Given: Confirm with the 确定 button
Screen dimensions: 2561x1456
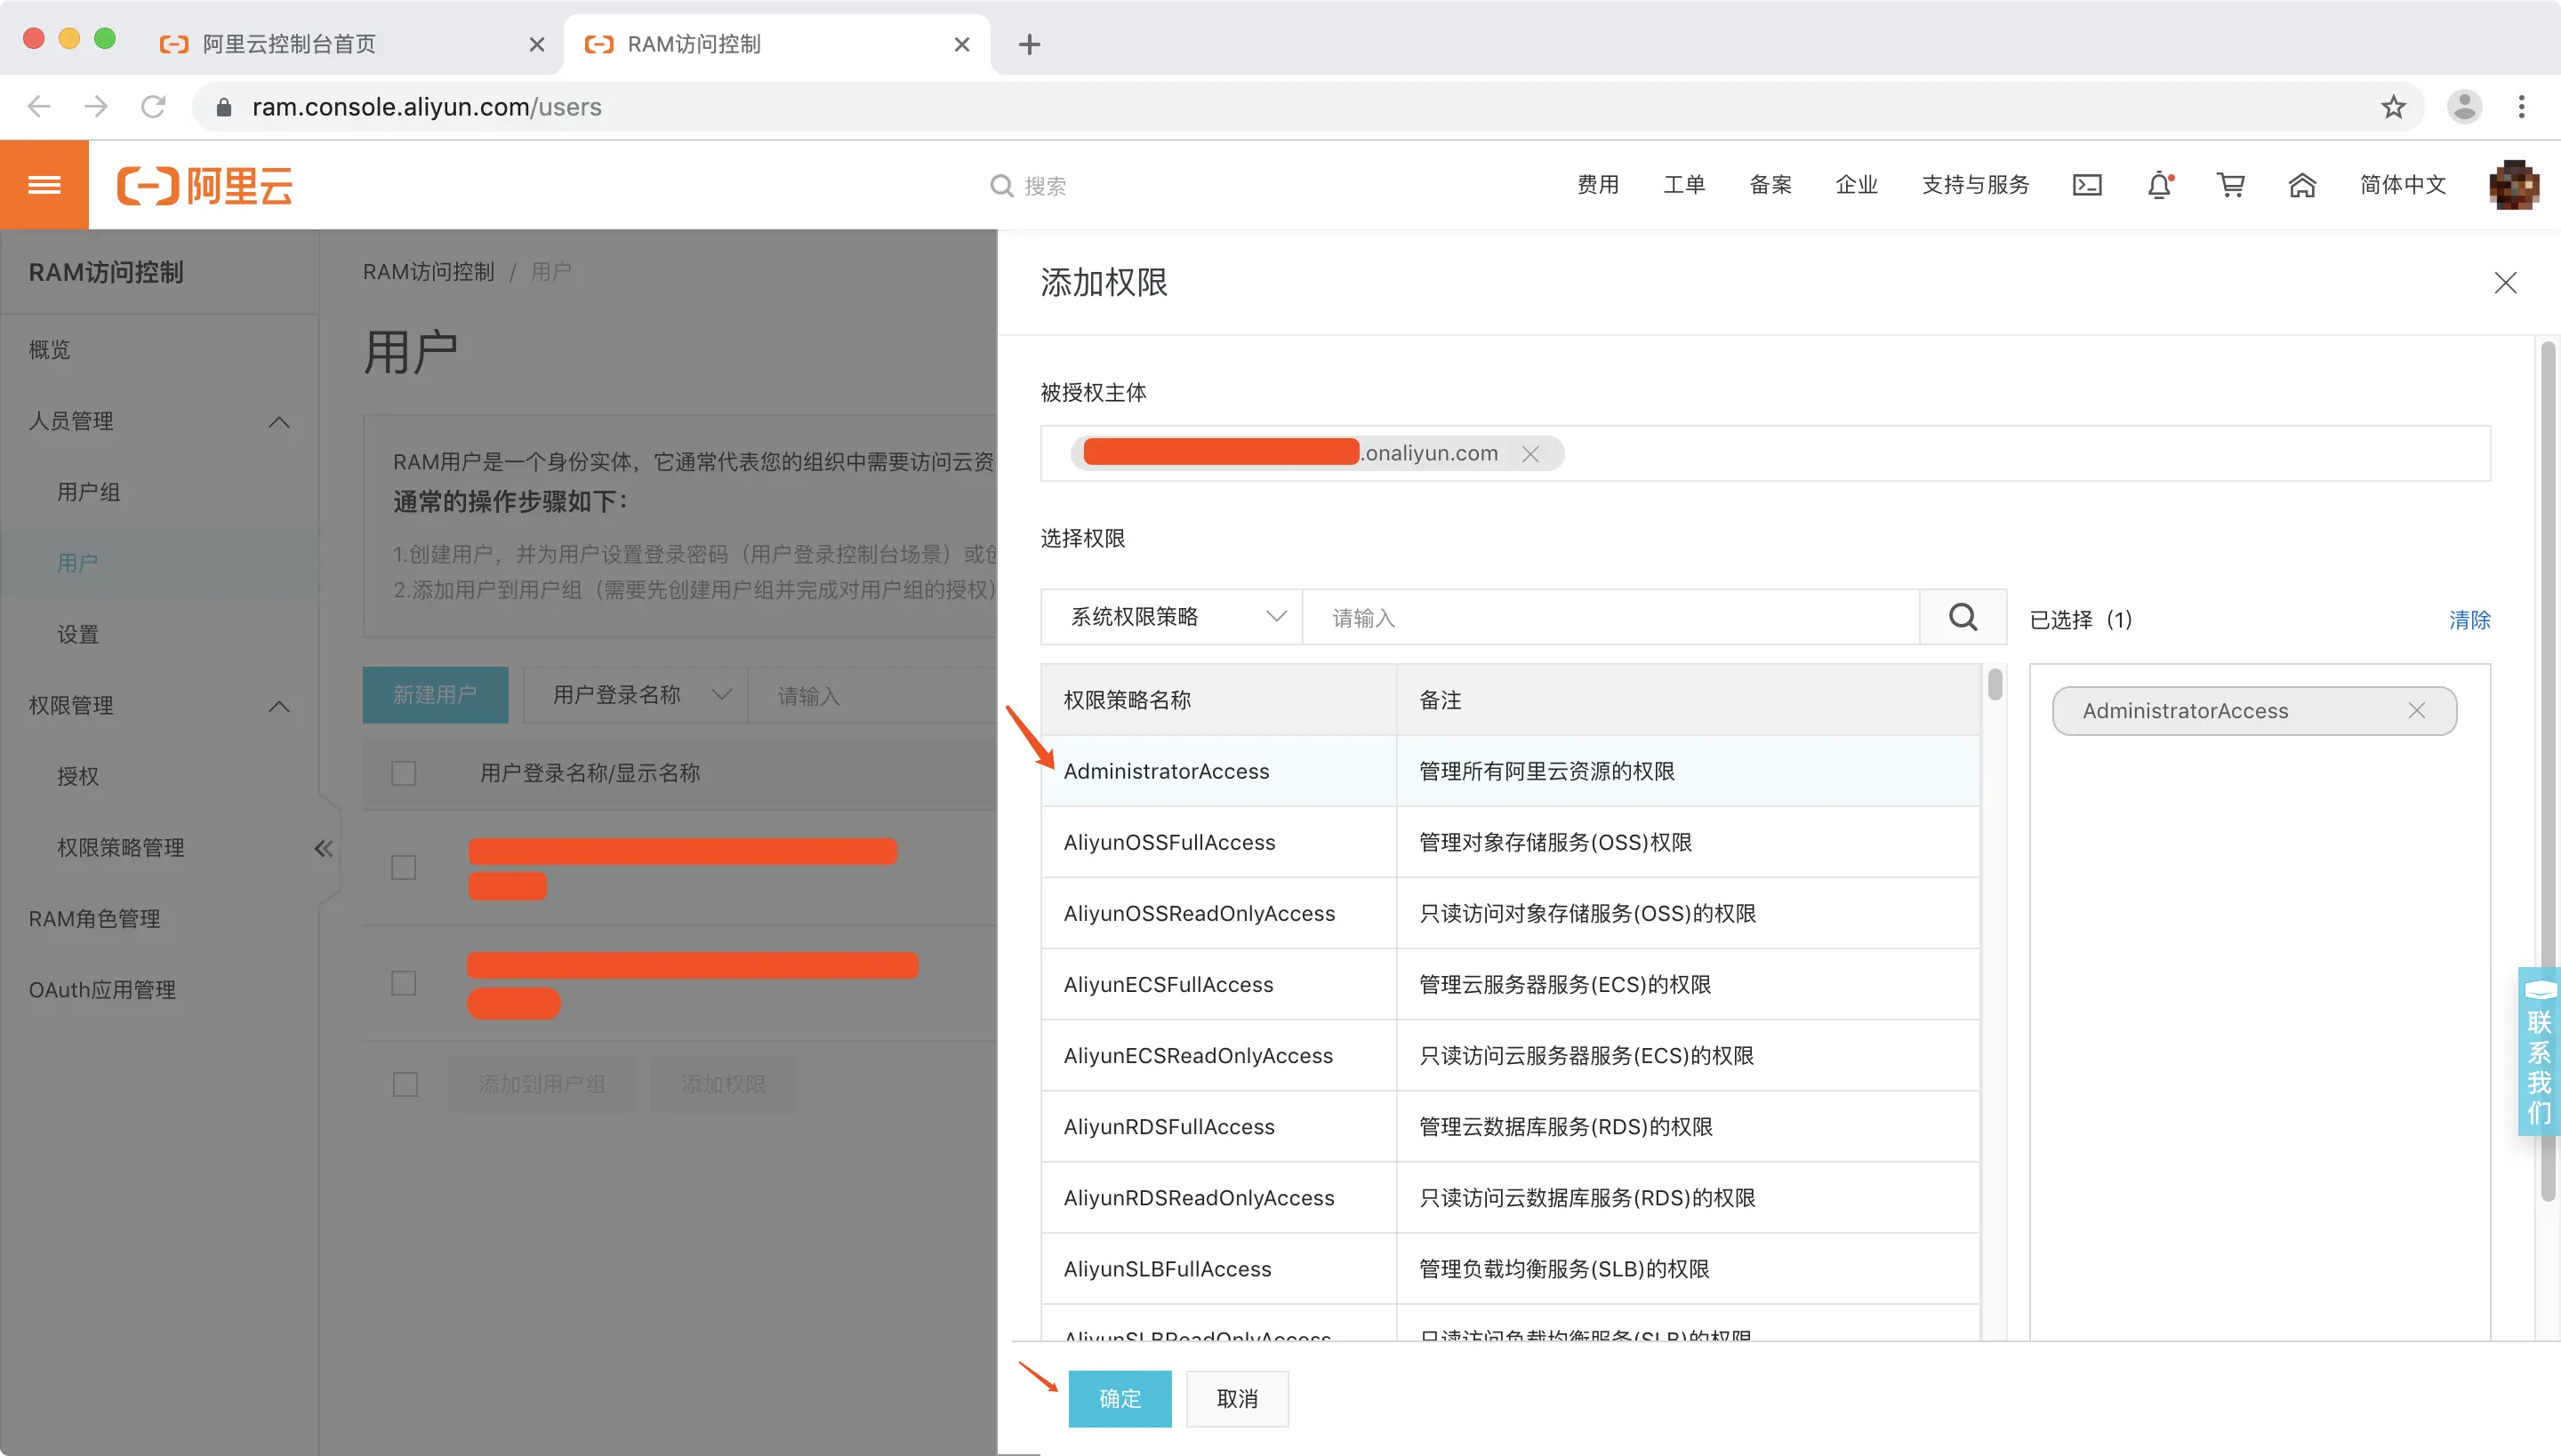Looking at the screenshot, I should pos(1120,1398).
